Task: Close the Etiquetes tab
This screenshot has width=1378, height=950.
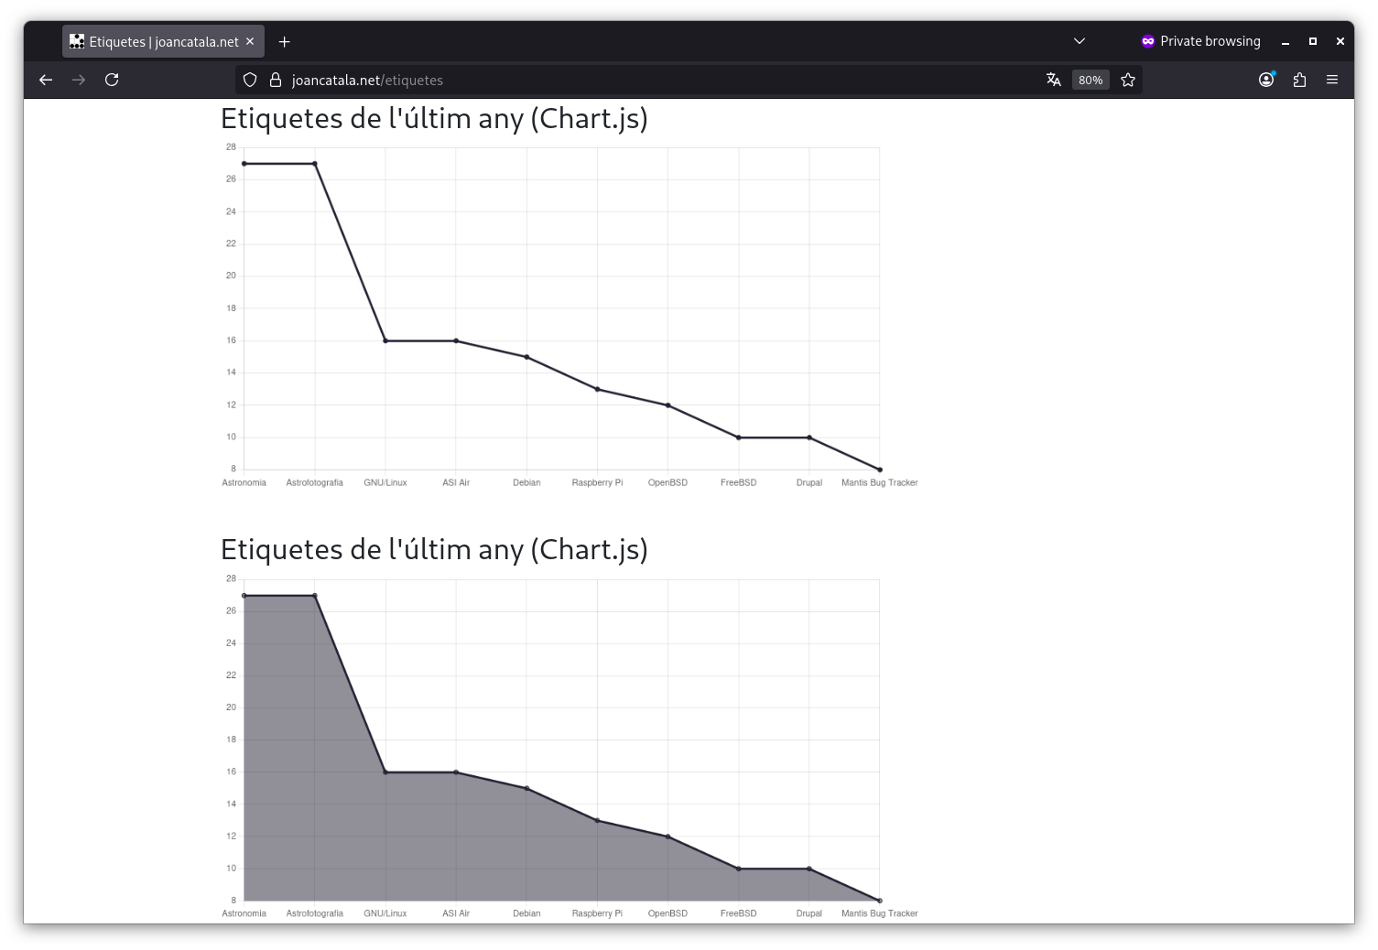Action: tap(250, 41)
